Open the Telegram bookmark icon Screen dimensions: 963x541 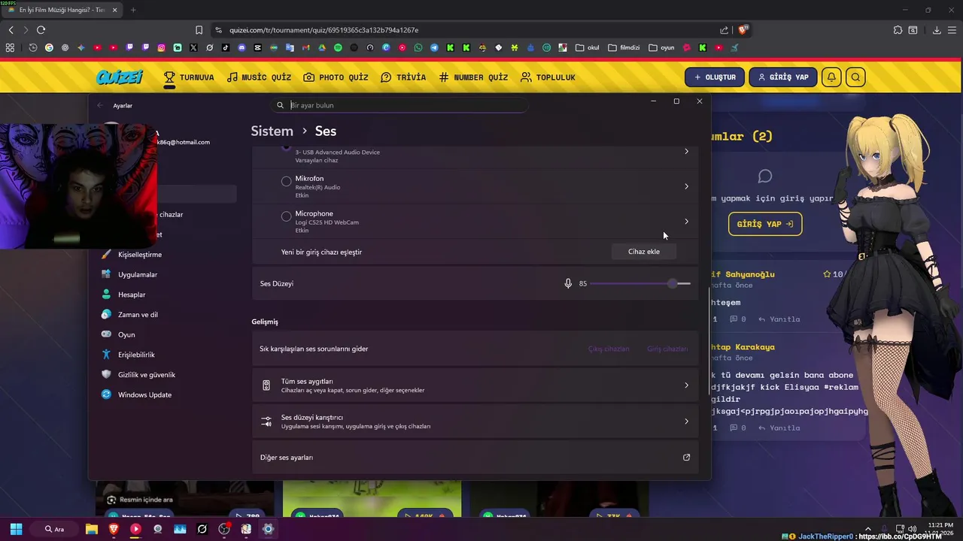pyautogui.click(x=434, y=47)
